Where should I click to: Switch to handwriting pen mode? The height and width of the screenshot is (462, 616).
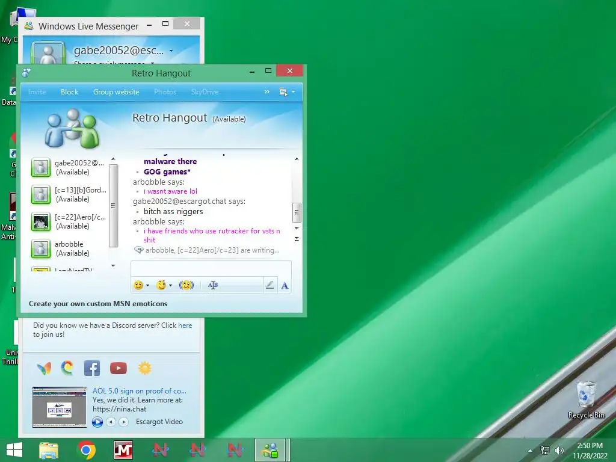pos(269,285)
